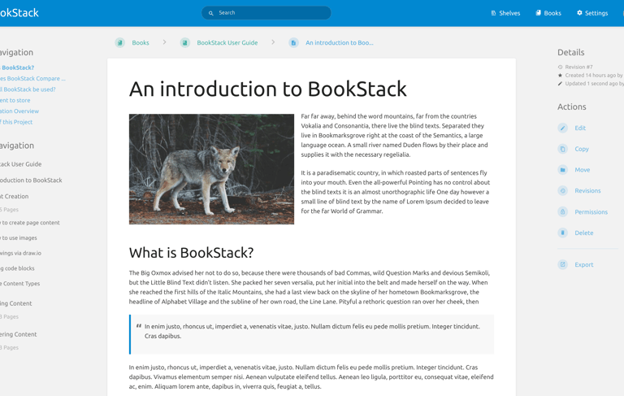Click the coyote photo in the page

click(x=211, y=169)
